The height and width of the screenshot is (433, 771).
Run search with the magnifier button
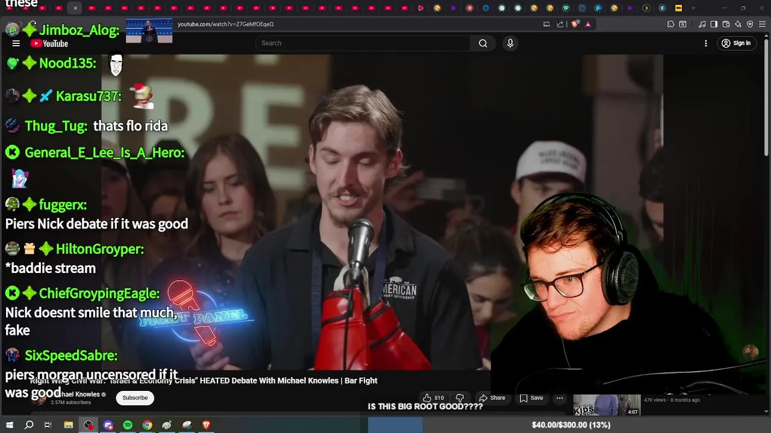point(483,43)
